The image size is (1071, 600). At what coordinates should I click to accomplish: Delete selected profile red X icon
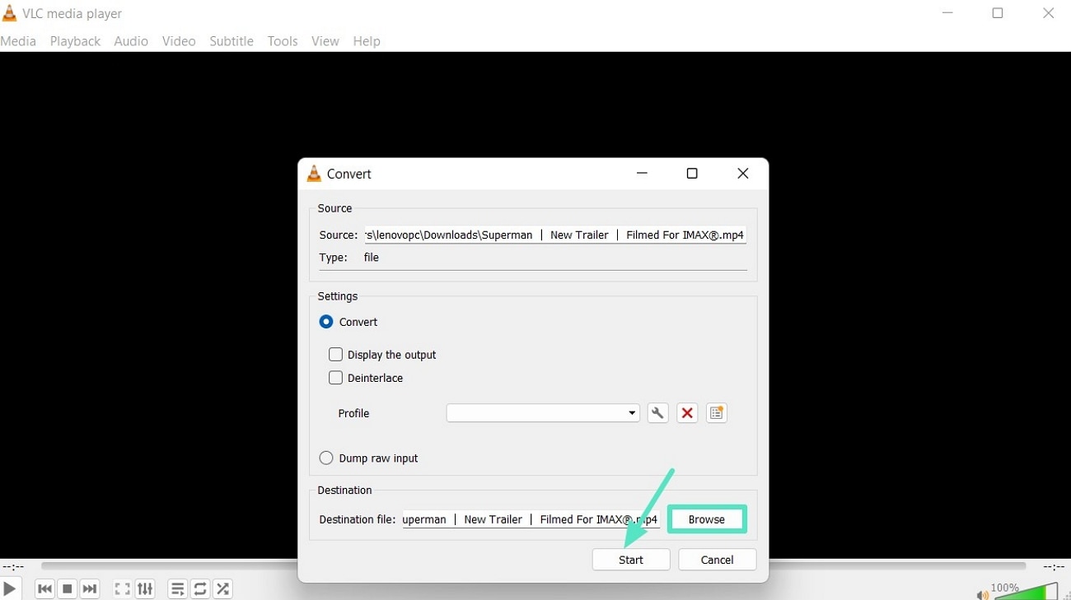tap(687, 413)
